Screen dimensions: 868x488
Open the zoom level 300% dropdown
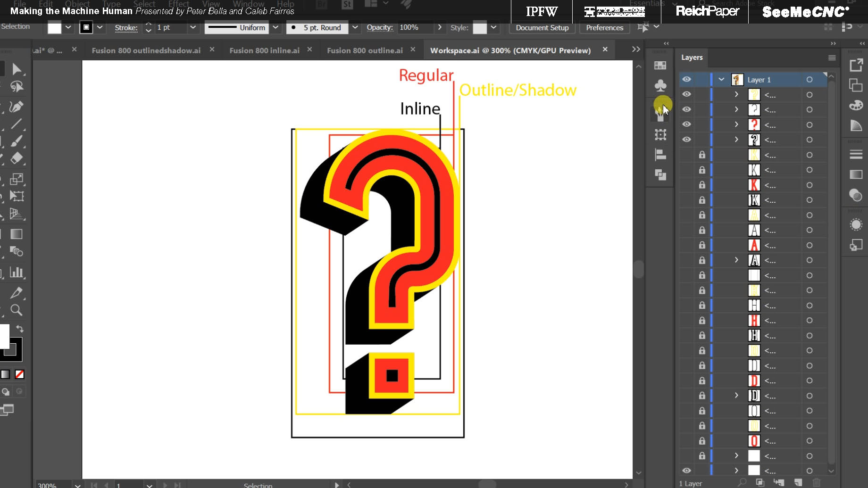(78, 485)
